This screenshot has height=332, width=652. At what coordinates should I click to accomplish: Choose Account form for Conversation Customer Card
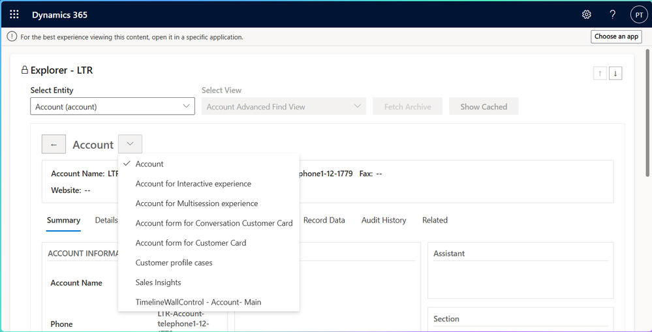(x=209, y=223)
